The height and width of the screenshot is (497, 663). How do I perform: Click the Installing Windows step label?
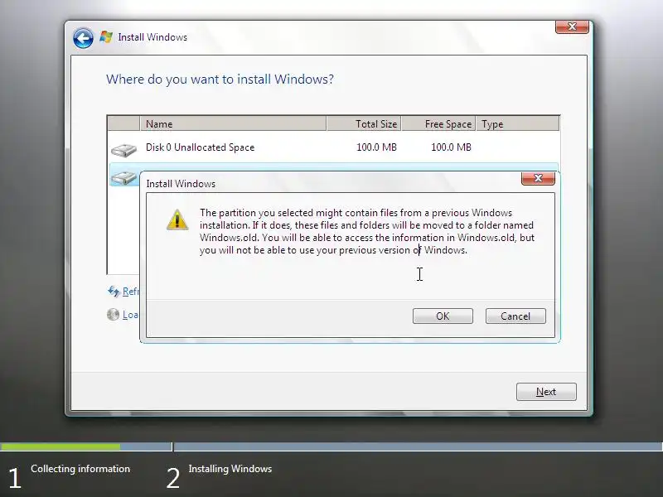(230, 469)
